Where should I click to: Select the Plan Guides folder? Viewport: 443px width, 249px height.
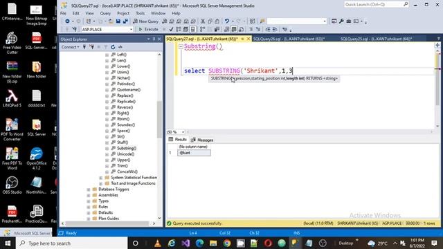[x=109, y=219]
